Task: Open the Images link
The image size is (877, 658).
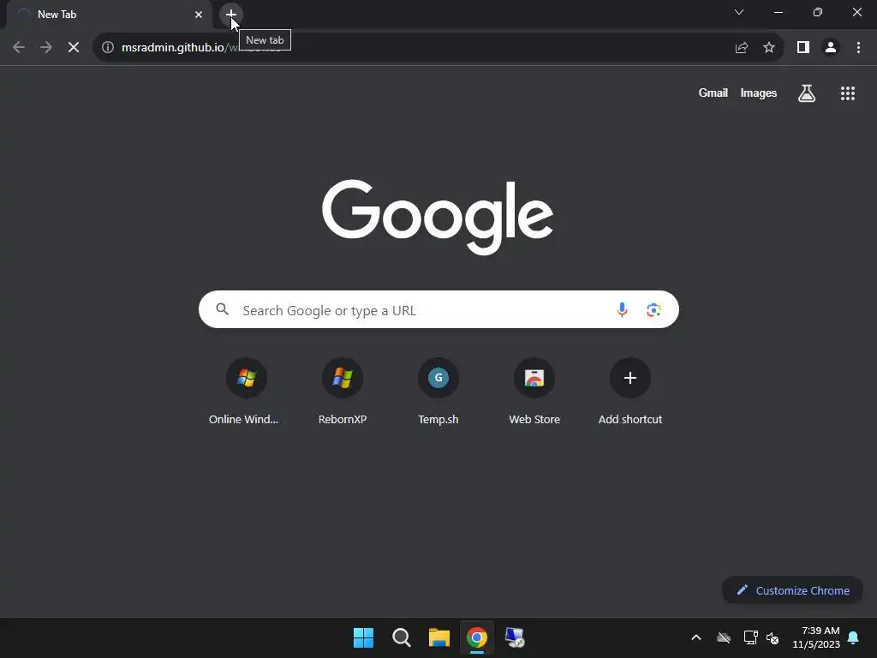Action: pyautogui.click(x=759, y=93)
